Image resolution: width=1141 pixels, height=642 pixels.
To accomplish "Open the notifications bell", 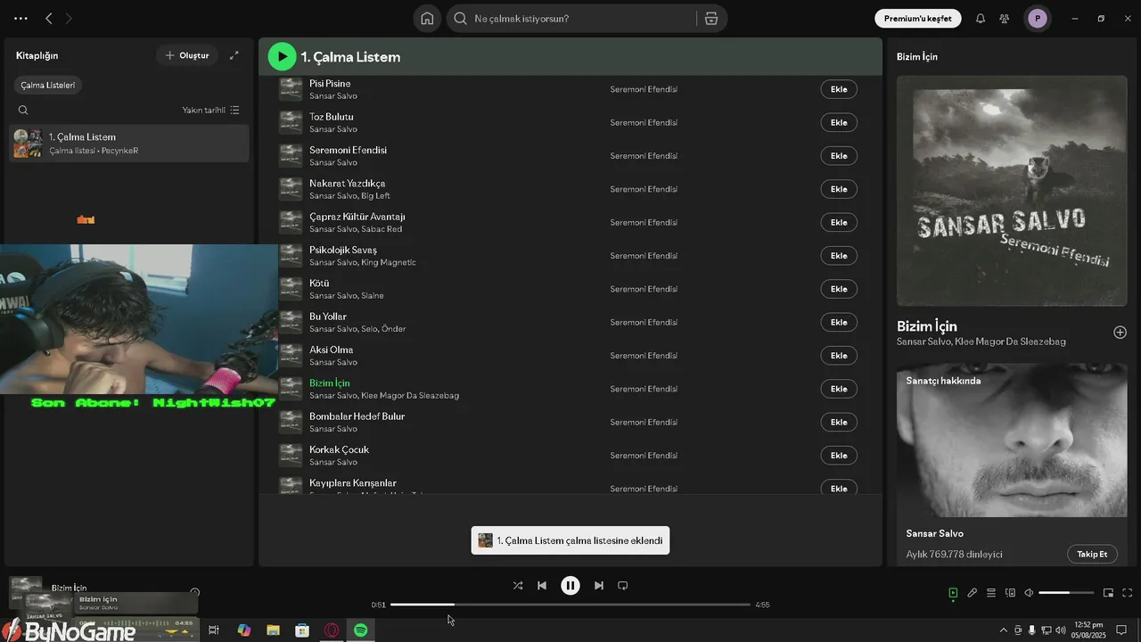I will (981, 19).
